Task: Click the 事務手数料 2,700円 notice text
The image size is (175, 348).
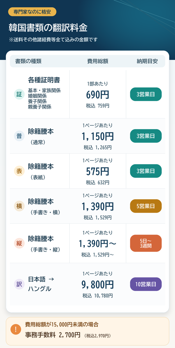Action: [53, 335]
